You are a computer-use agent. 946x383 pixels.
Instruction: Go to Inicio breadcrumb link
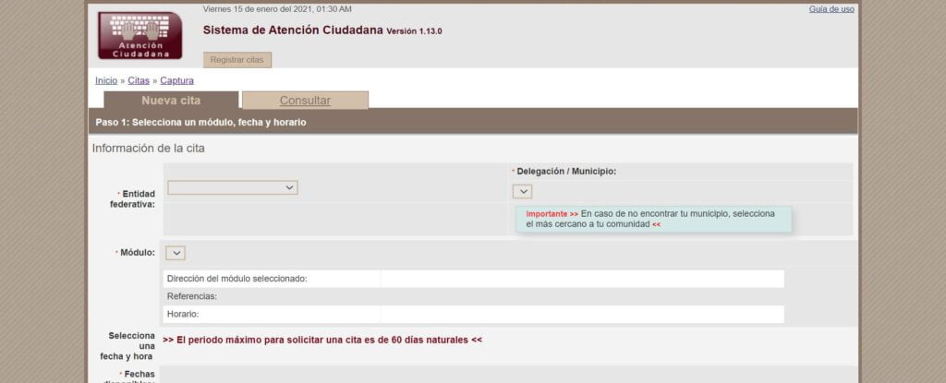pos(106,80)
